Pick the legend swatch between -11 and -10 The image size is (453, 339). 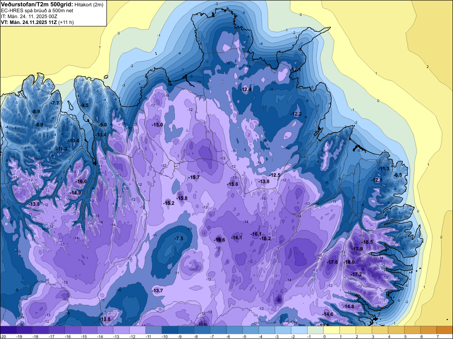click(x=154, y=330)
